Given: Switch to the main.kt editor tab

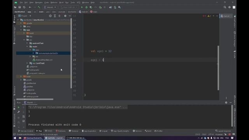Looking at the screenshot, I should 226,16.
